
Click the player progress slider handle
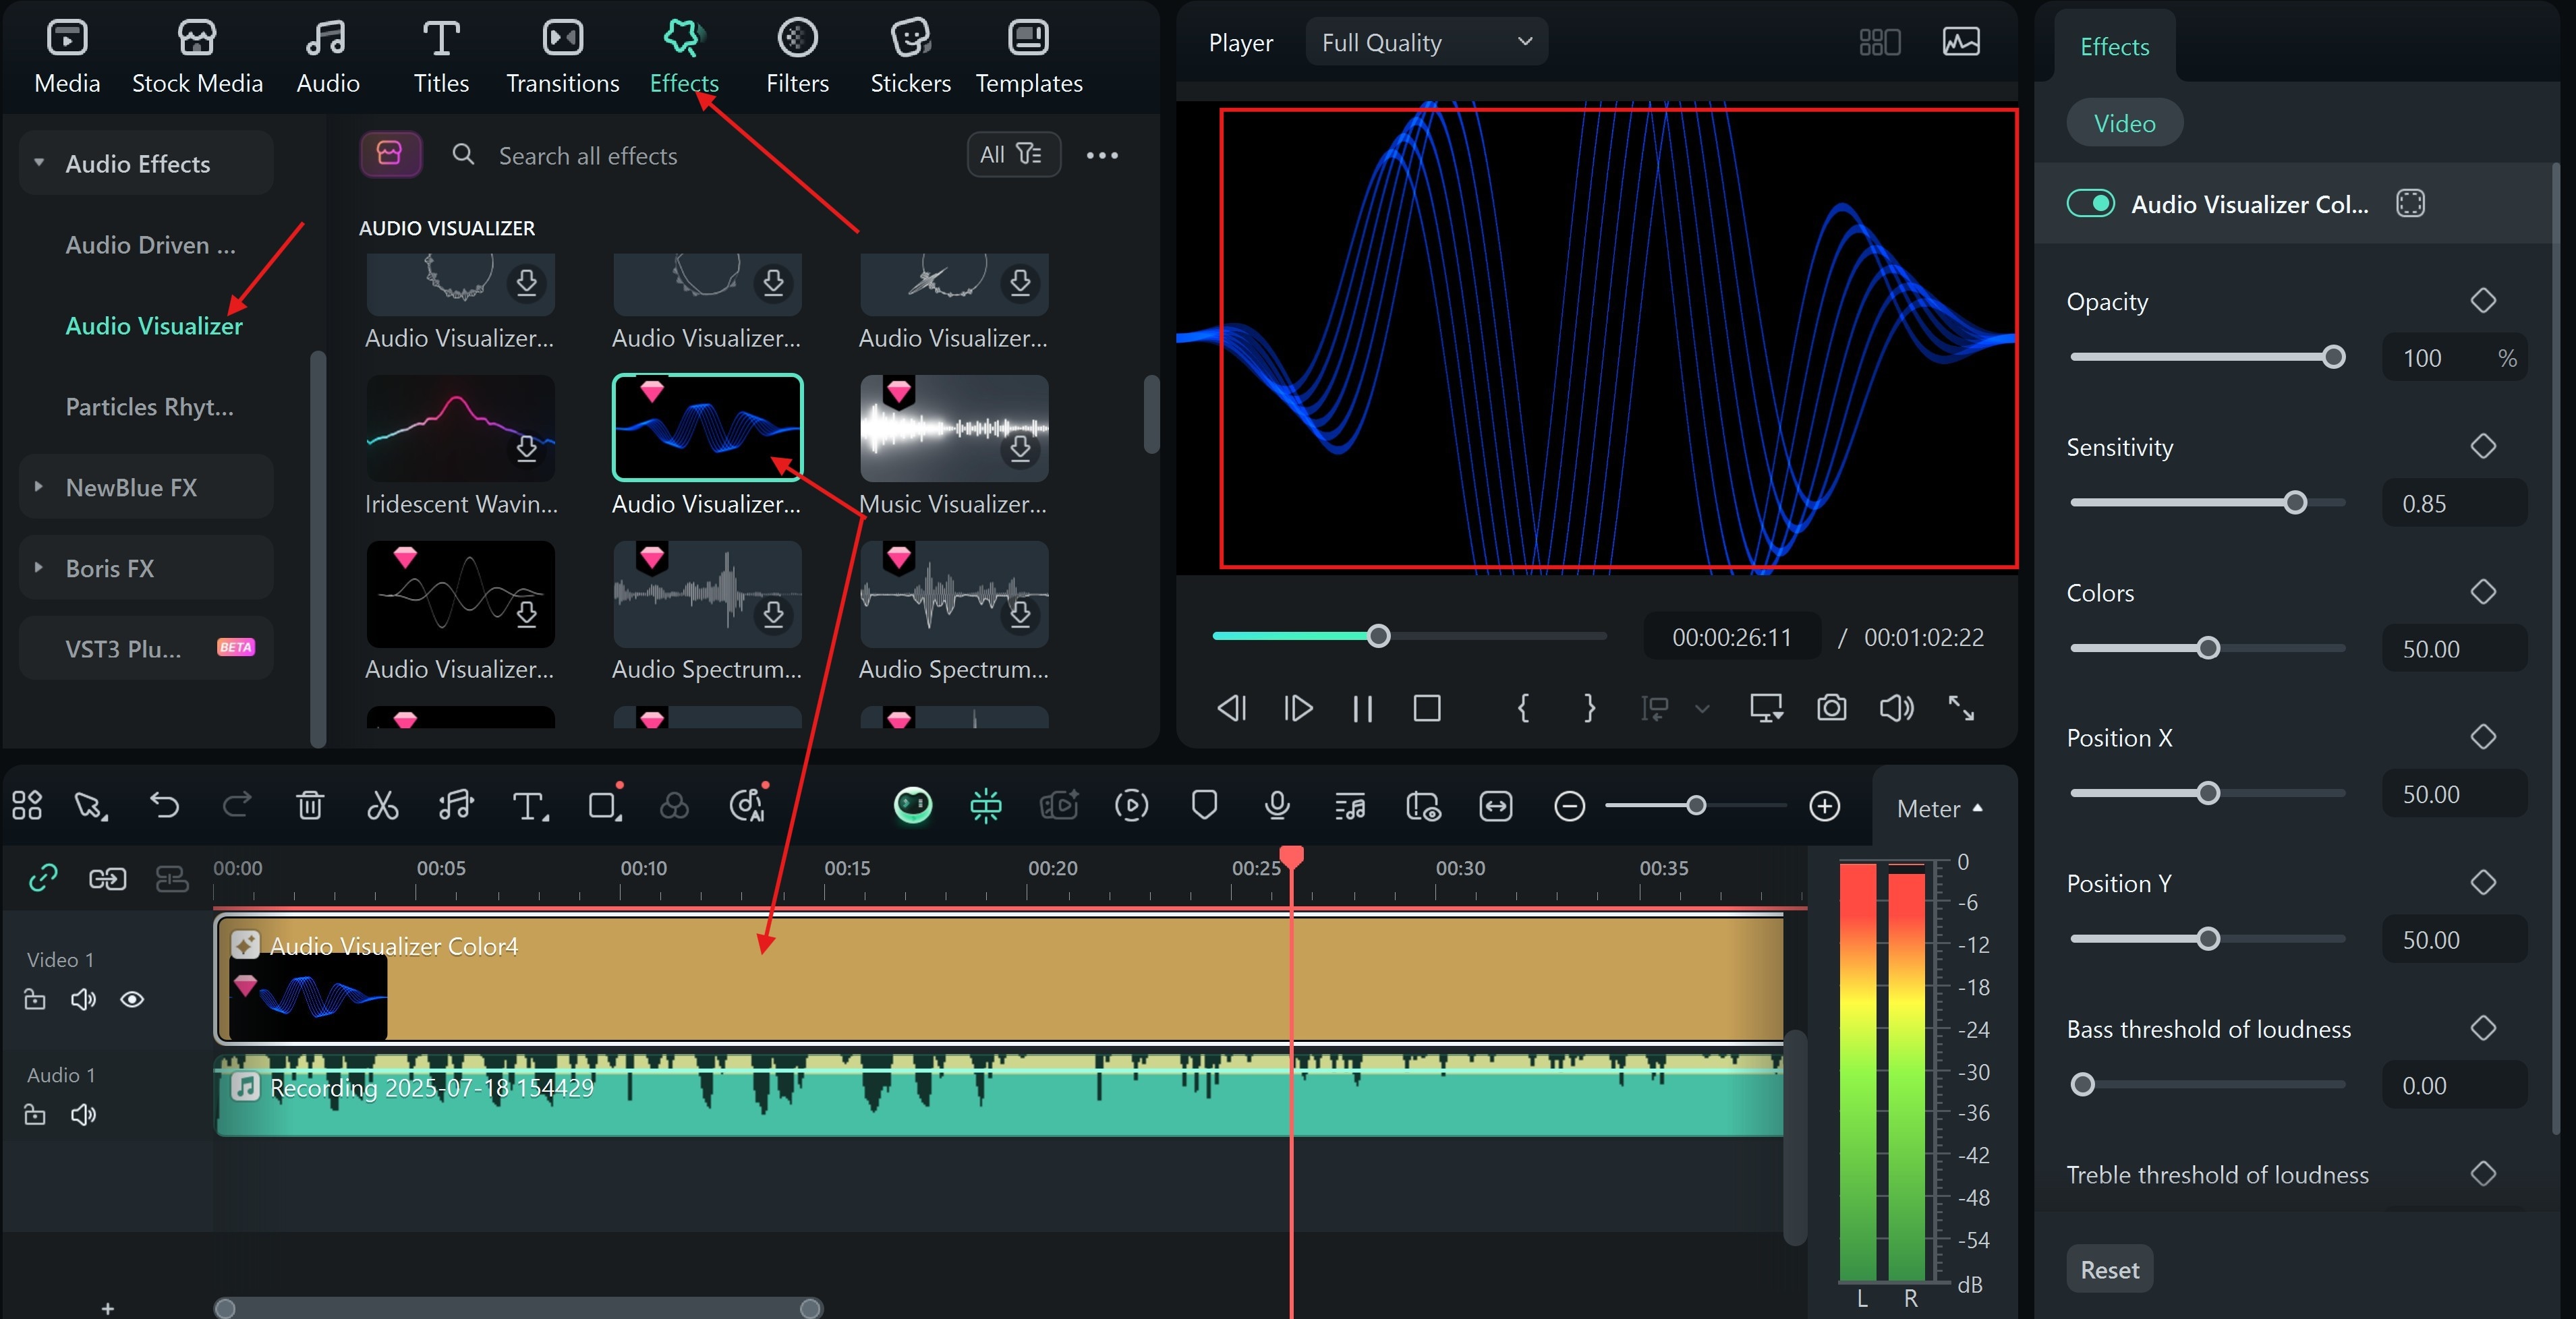tap(1378, 636)
